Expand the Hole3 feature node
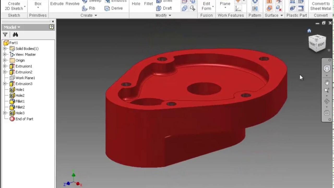 (x=5, y=113)
